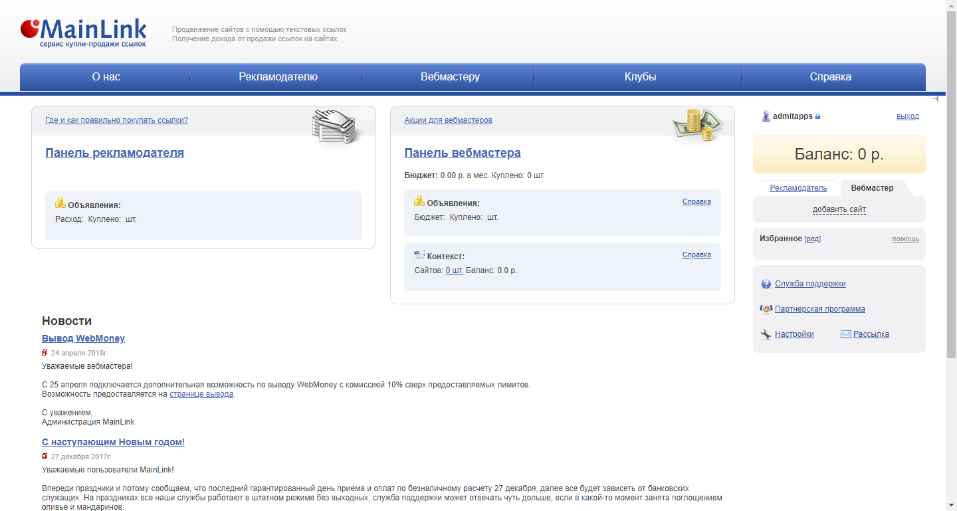Click the Контекст block icon
The image size is (957, 511).
click(419, 255)
